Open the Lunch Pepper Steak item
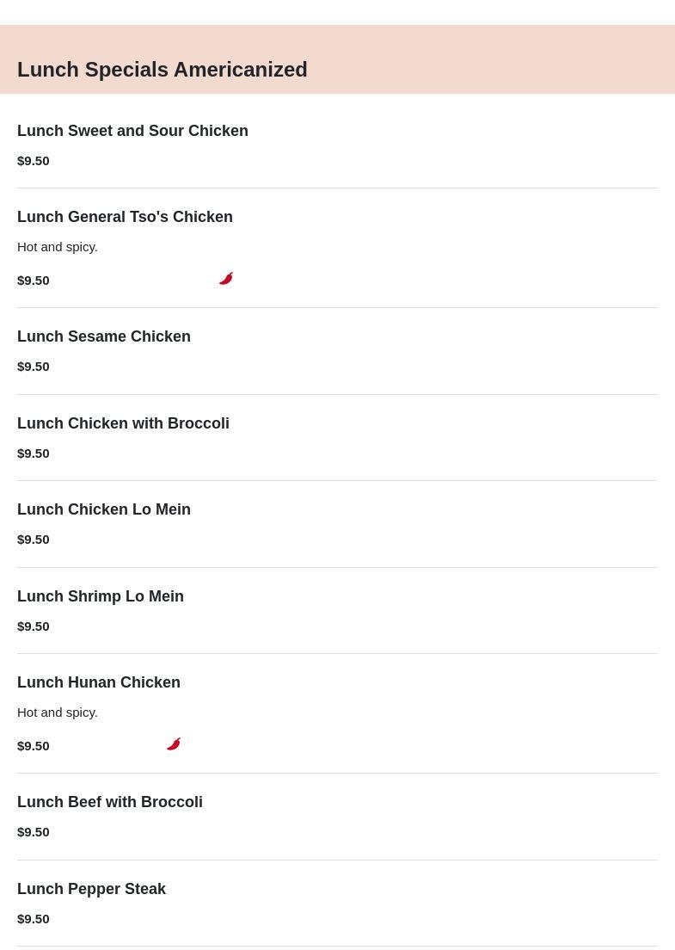 [91, 889]
